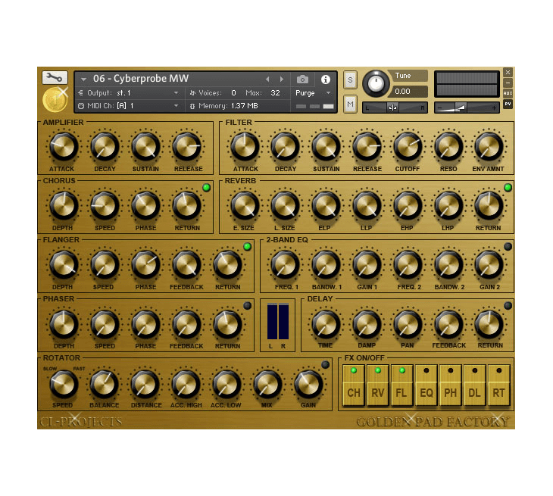Click the Gain 2 EQ knob
Screen dimensions: 553x496
click(489, 264)
